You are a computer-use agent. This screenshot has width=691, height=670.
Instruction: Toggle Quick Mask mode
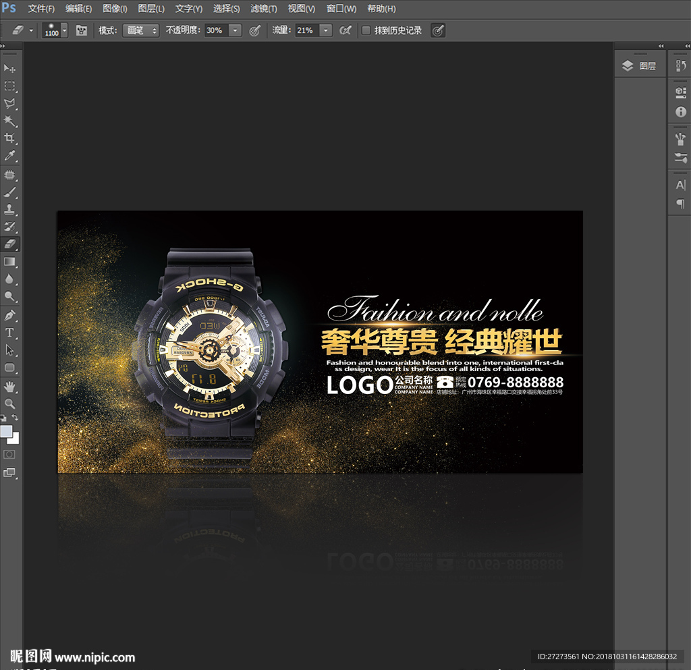pos(9,454)
